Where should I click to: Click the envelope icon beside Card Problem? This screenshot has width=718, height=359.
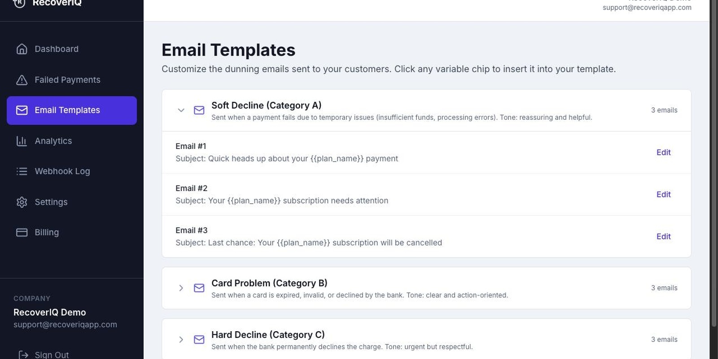pos(199,288)
